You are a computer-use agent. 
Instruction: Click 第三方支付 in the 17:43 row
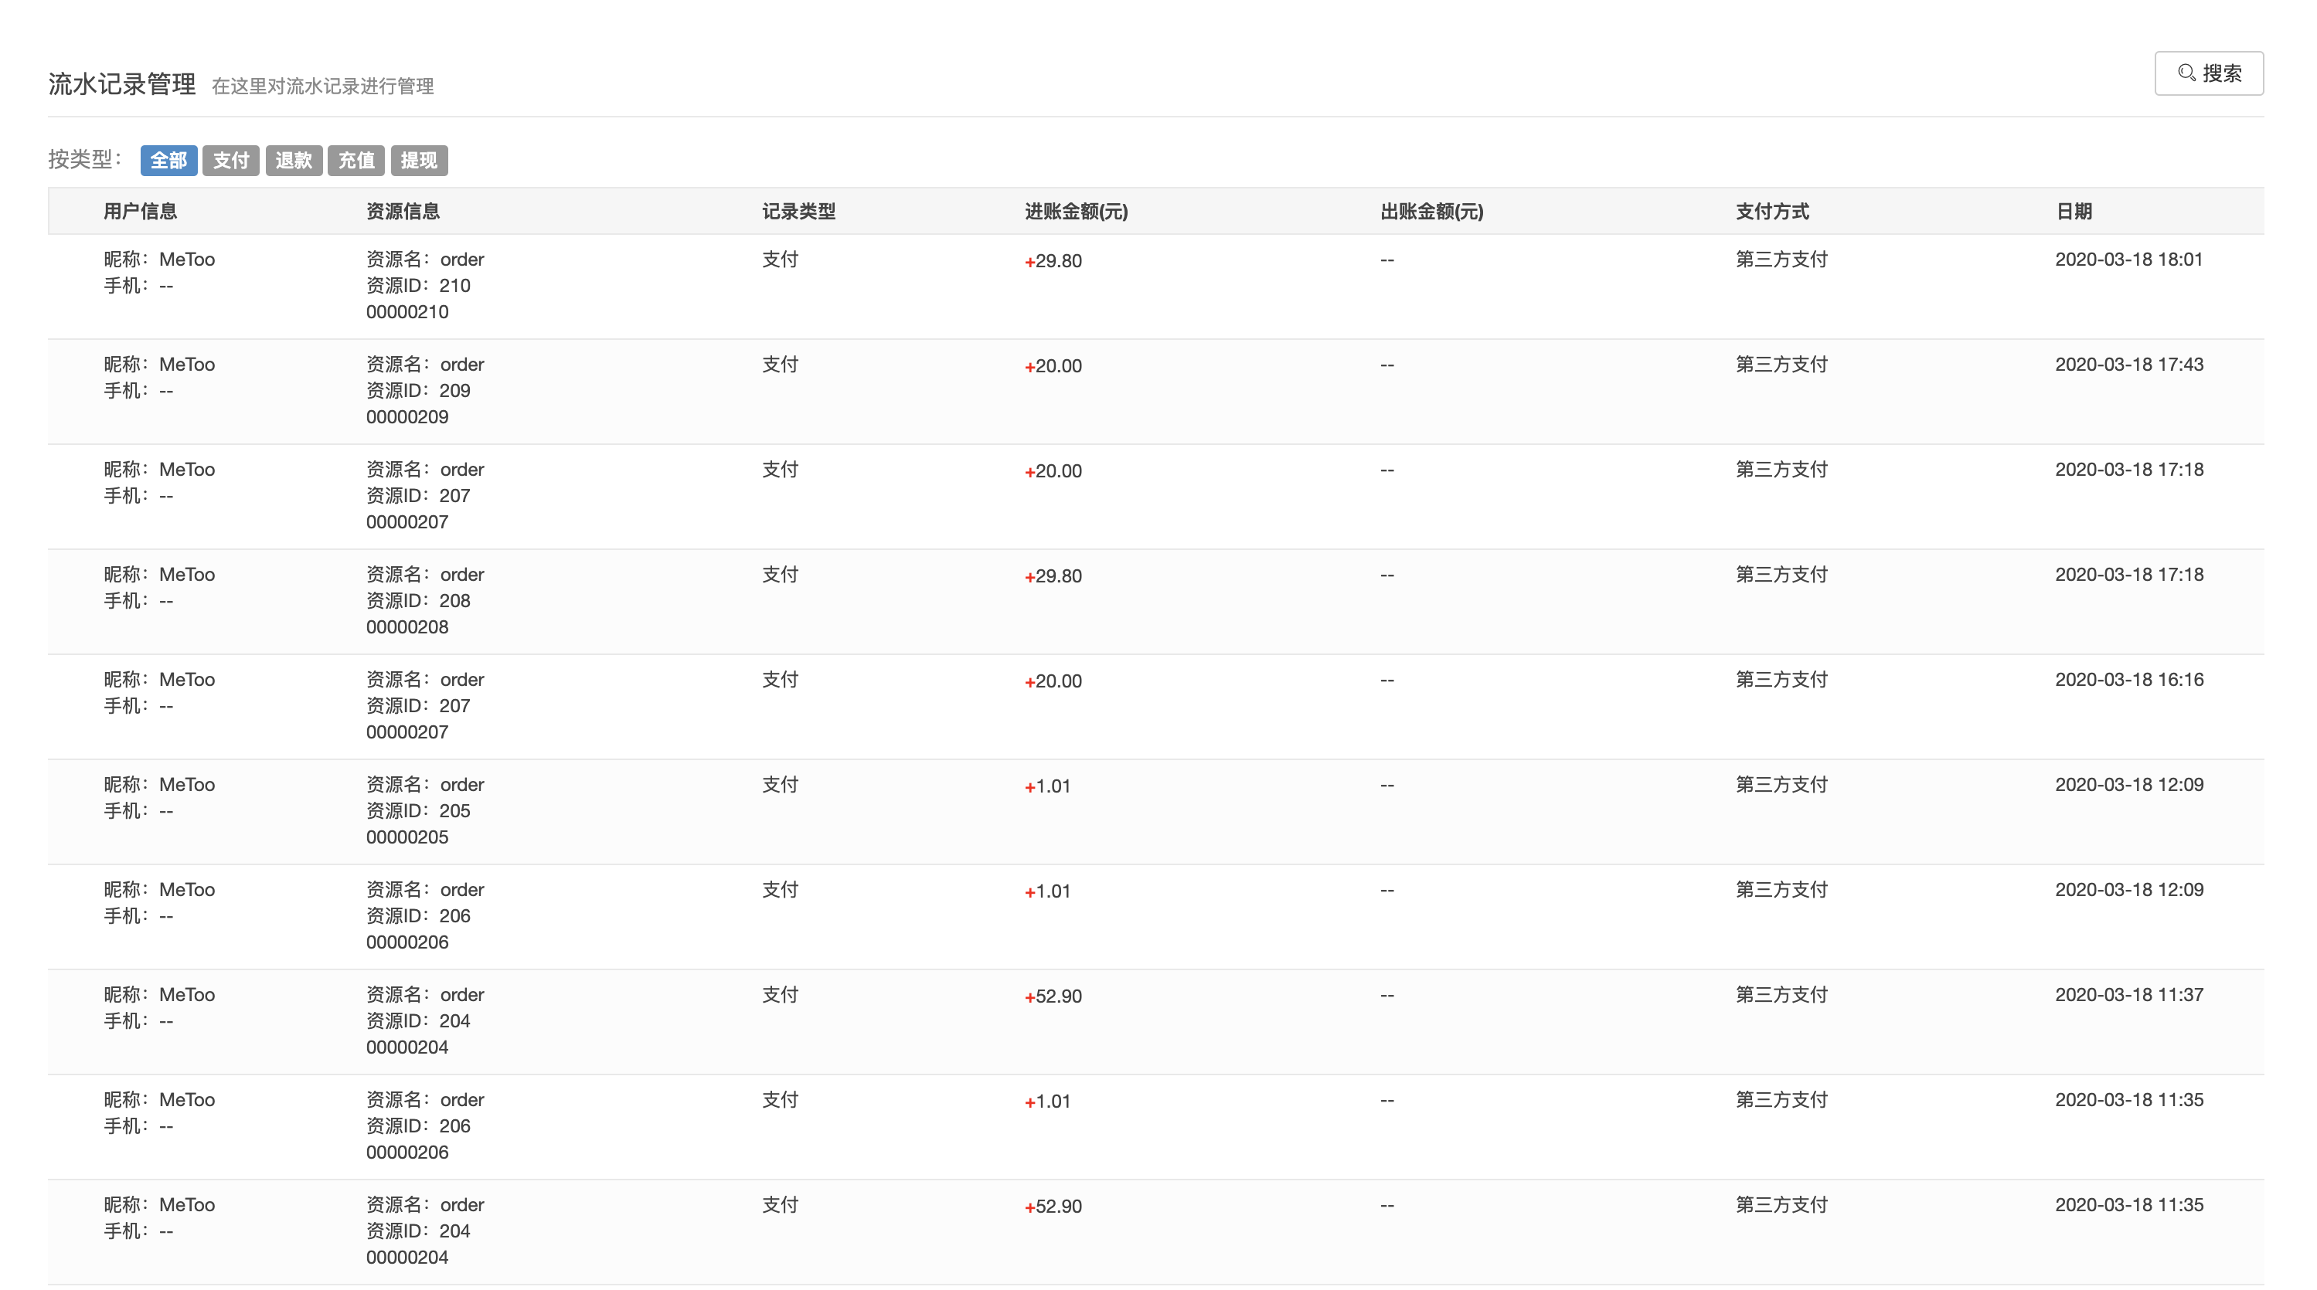pyautogui.click(x=1782, y=364)
